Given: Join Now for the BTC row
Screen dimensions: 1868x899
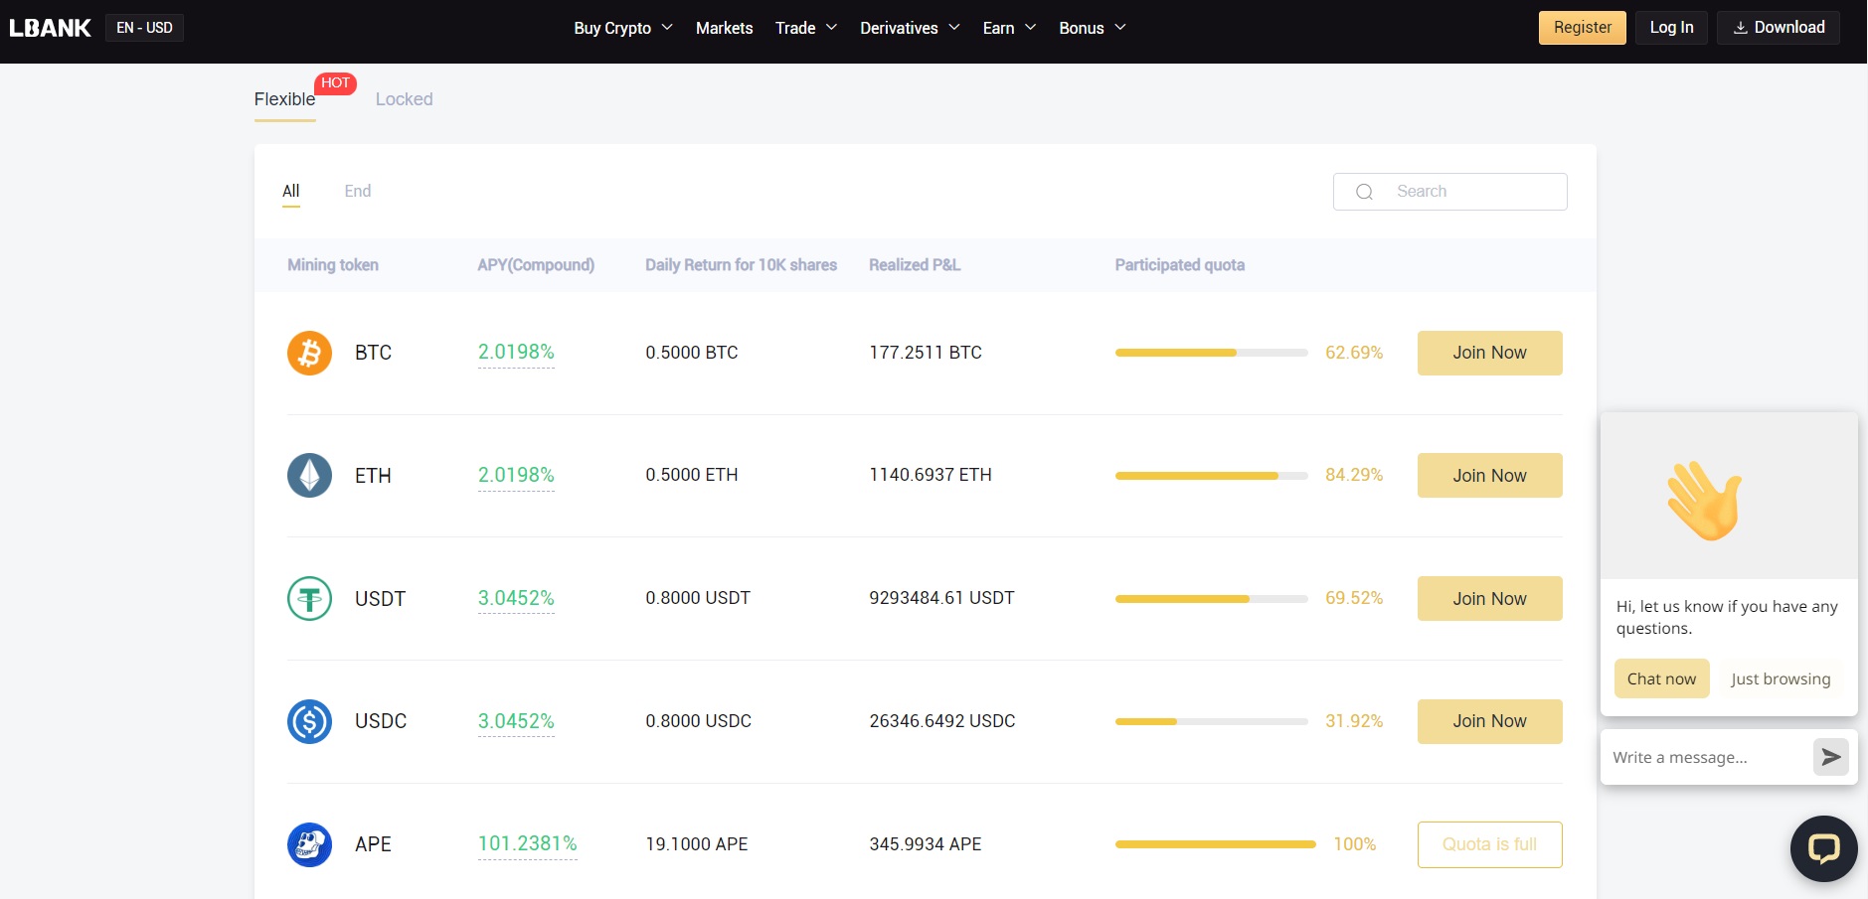Looking at the screenshot, I should (1489, 353).
